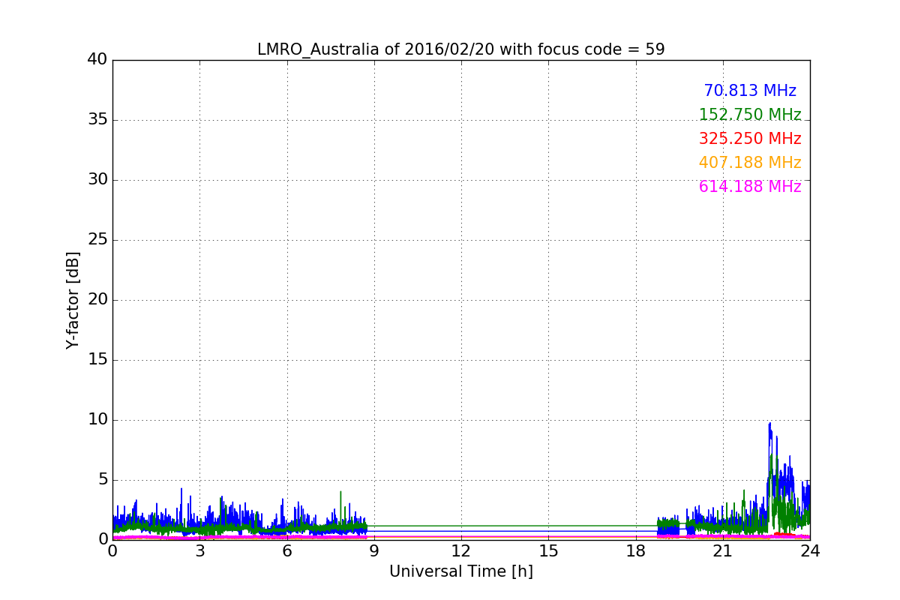
Task: Click the x-axis tick label 3
Action: (x=199, y=550)
